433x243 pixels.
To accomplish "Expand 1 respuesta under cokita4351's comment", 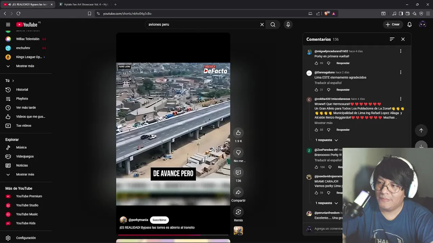I will pos(326,140).
